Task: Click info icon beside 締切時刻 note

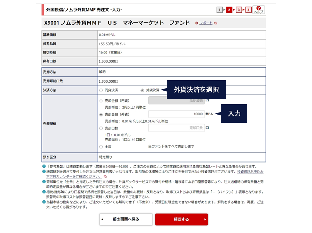Action: (44, 172)
